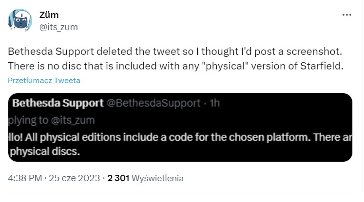Image resolution: width=364 pixels, height=202 pixels.
Task: Click the 'physical discs.' text in the image
Action: tap(45, 151)
